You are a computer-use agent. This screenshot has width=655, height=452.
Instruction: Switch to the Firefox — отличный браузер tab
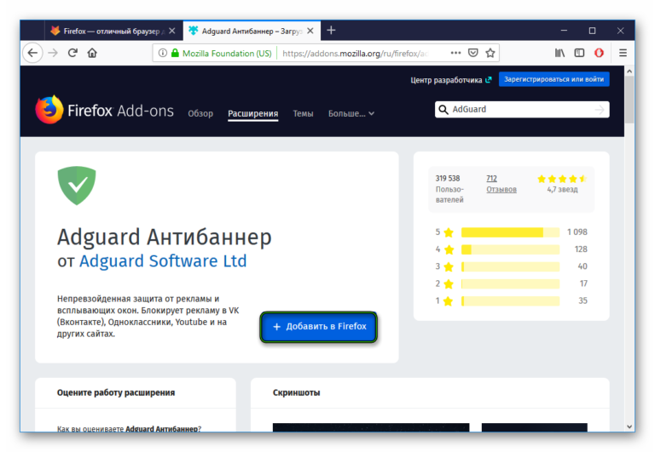click(113, 31)
